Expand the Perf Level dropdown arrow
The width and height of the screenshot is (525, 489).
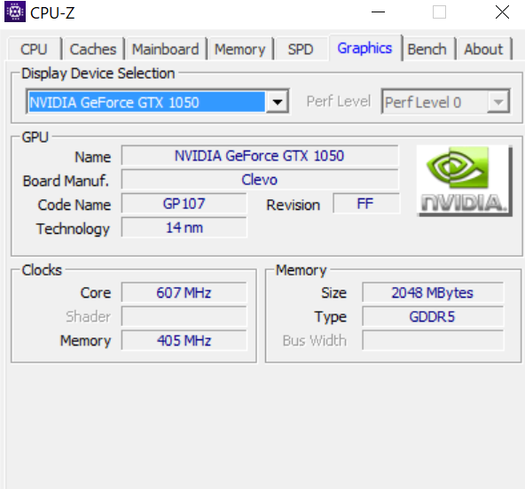(x=498, y=102)
